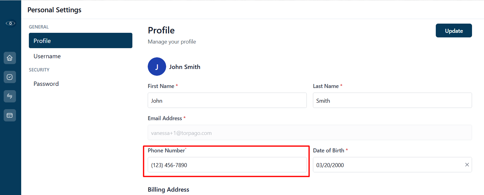Focus the Last Name input field
This screenshot has height=195, width=484.
[x=392, y=100]
